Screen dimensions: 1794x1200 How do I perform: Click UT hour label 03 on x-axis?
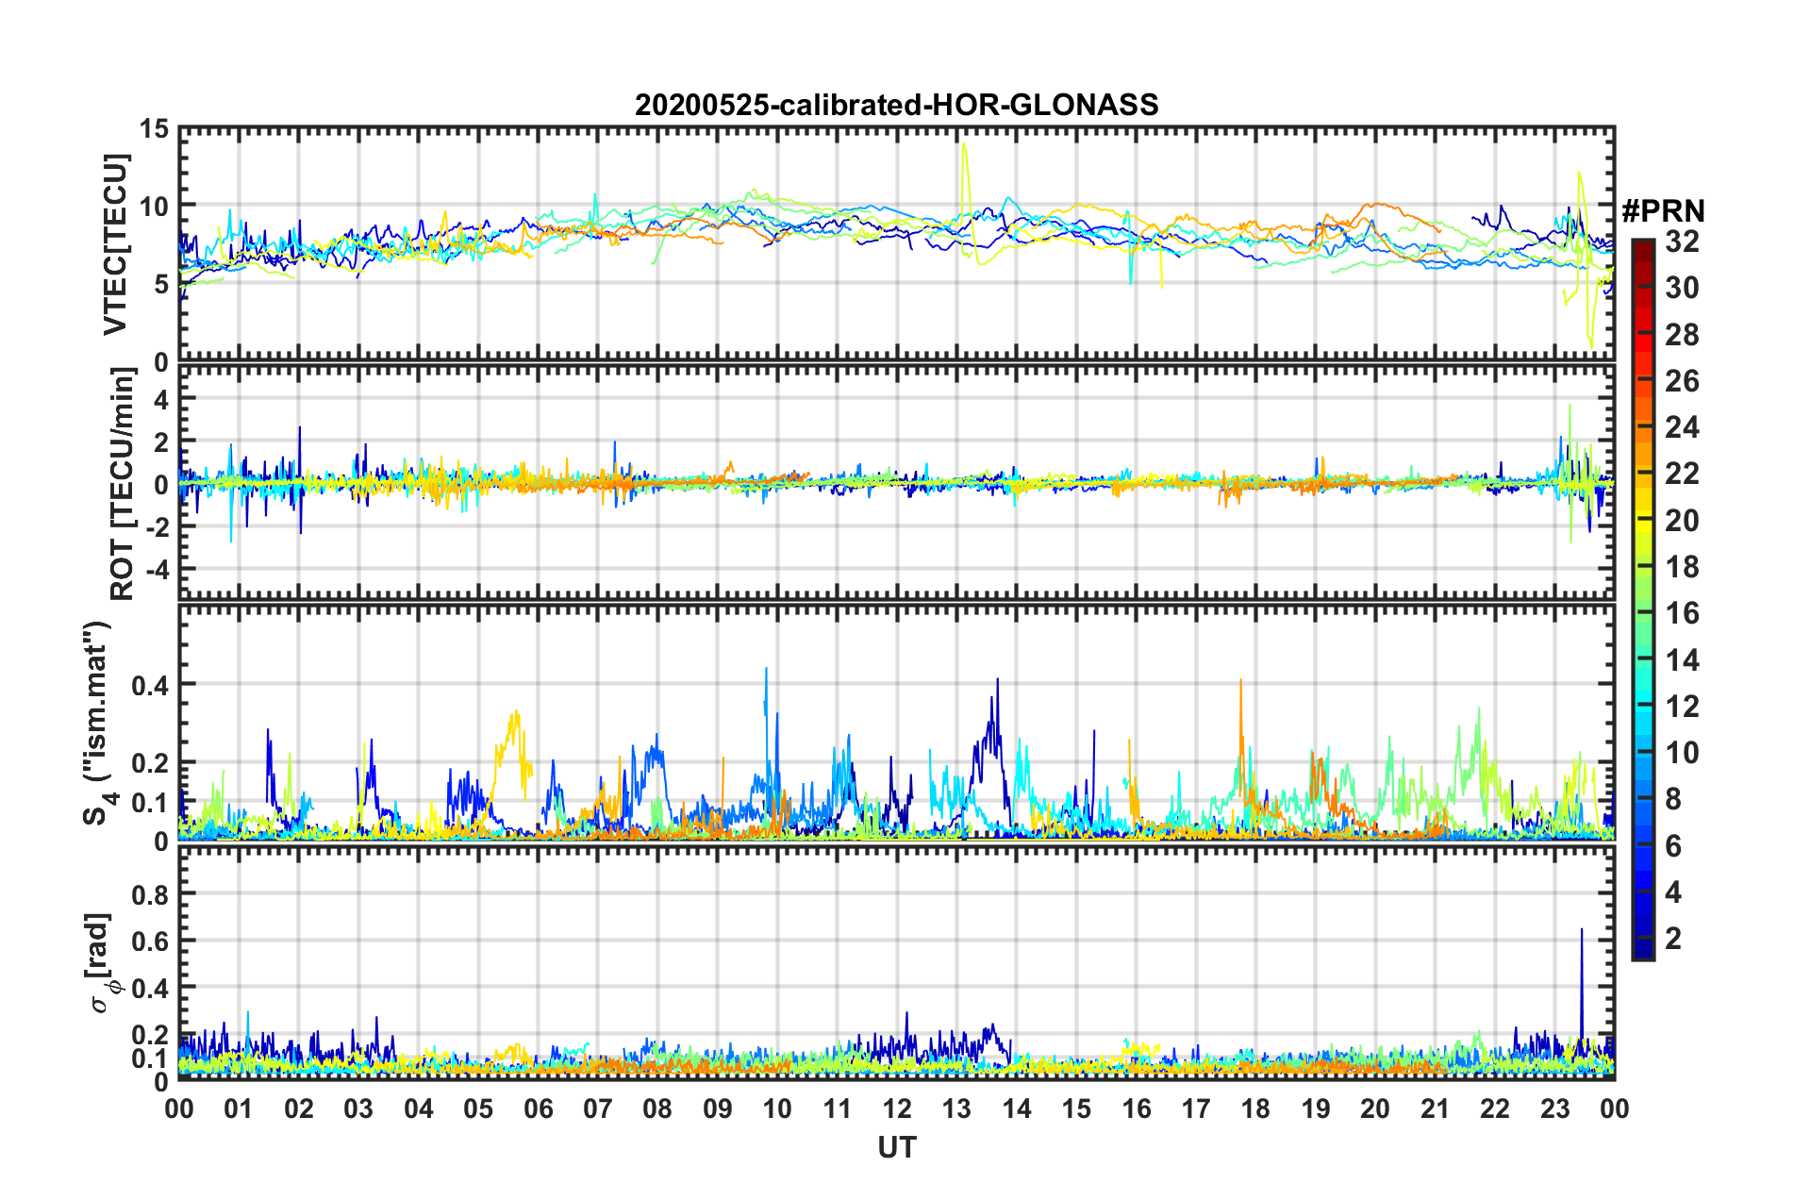pos(358,1108)
